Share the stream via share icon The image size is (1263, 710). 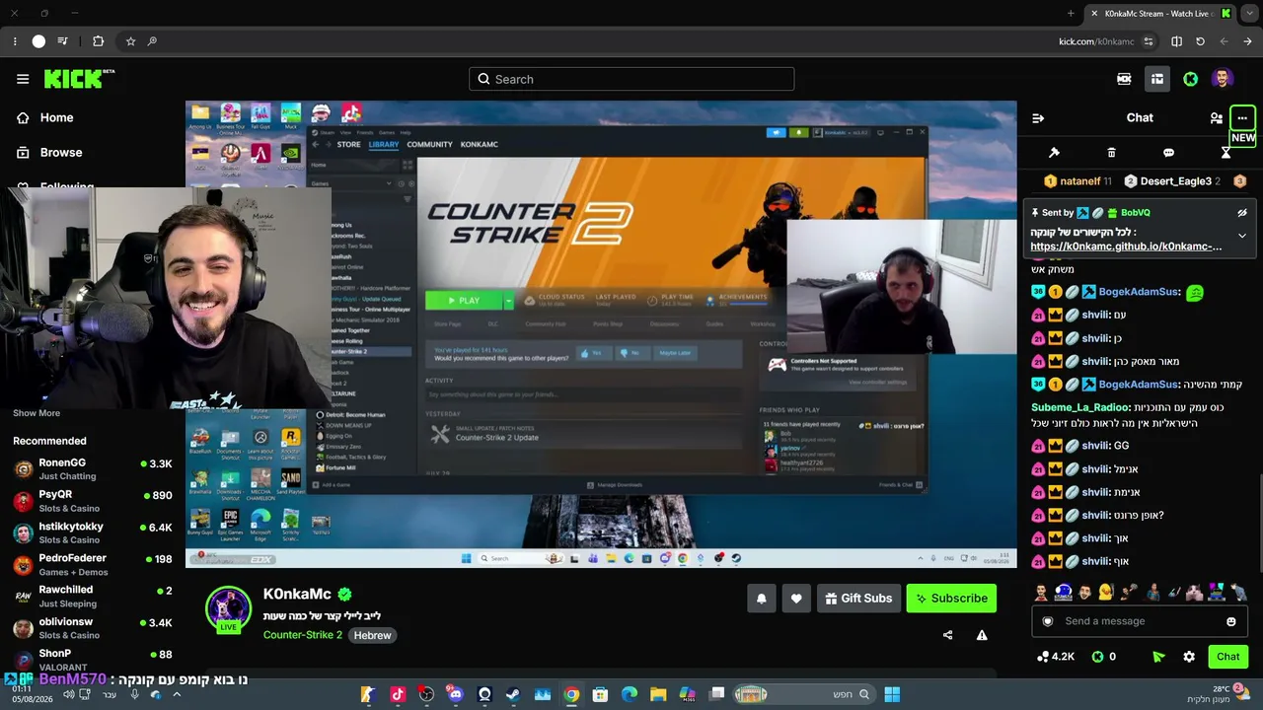(x=948, y=635)
